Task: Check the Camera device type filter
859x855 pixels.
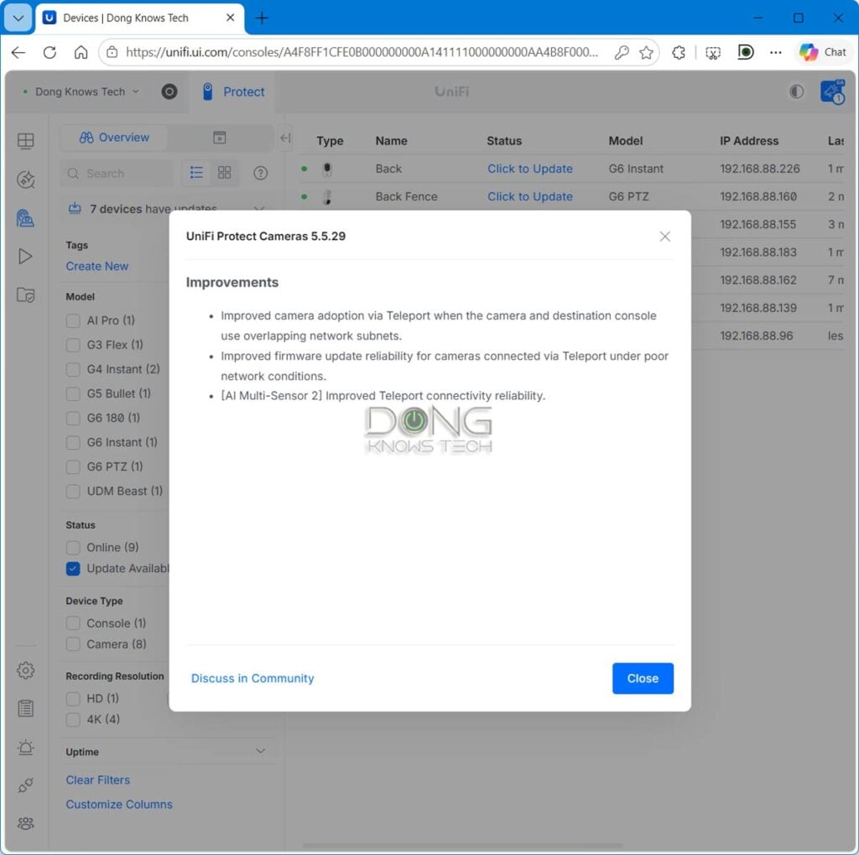Action: click(x=73, y=644)
